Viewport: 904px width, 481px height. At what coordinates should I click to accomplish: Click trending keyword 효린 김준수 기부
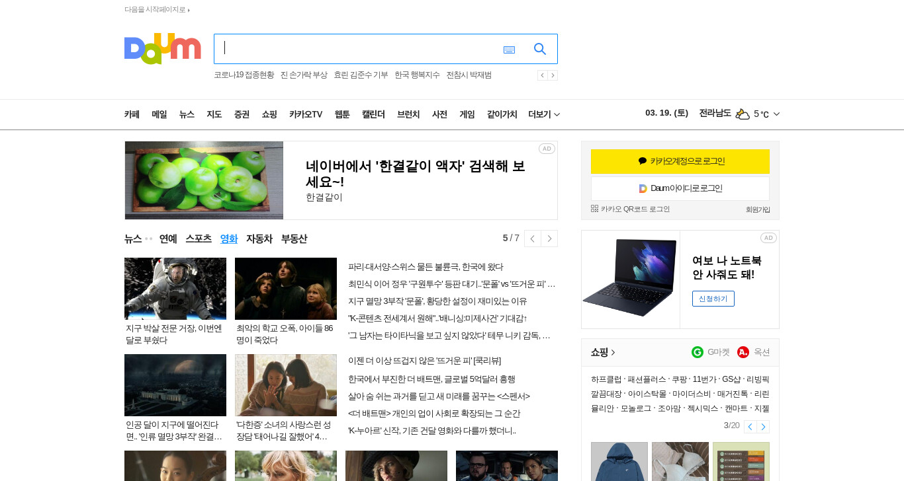tap(361, 75)
